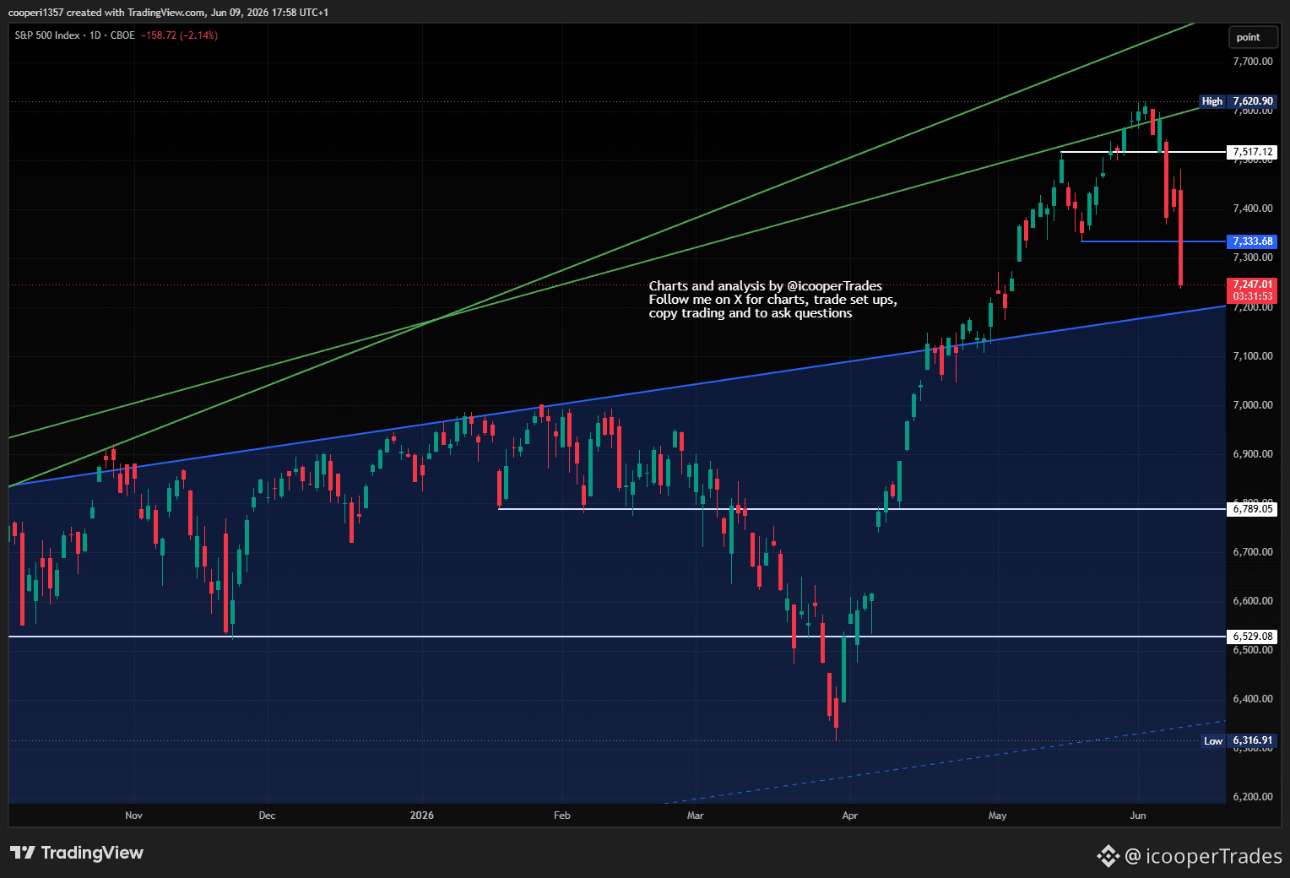Click the 'Jun' label on the time axis
The image size is (1290, 878).
tap(1138, 816)
